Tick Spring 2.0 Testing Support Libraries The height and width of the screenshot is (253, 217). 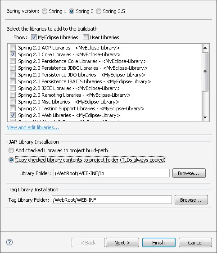13,108
